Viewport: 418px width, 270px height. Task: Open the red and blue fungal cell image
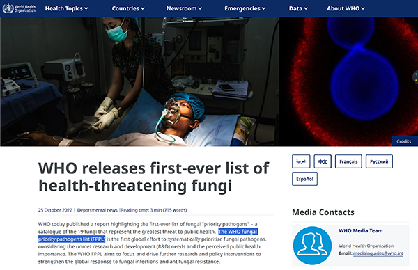348,81
